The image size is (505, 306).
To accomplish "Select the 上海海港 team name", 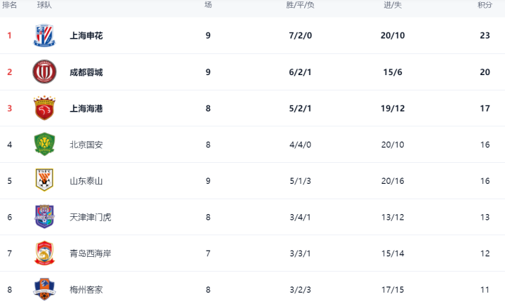I will coord(86,109).
